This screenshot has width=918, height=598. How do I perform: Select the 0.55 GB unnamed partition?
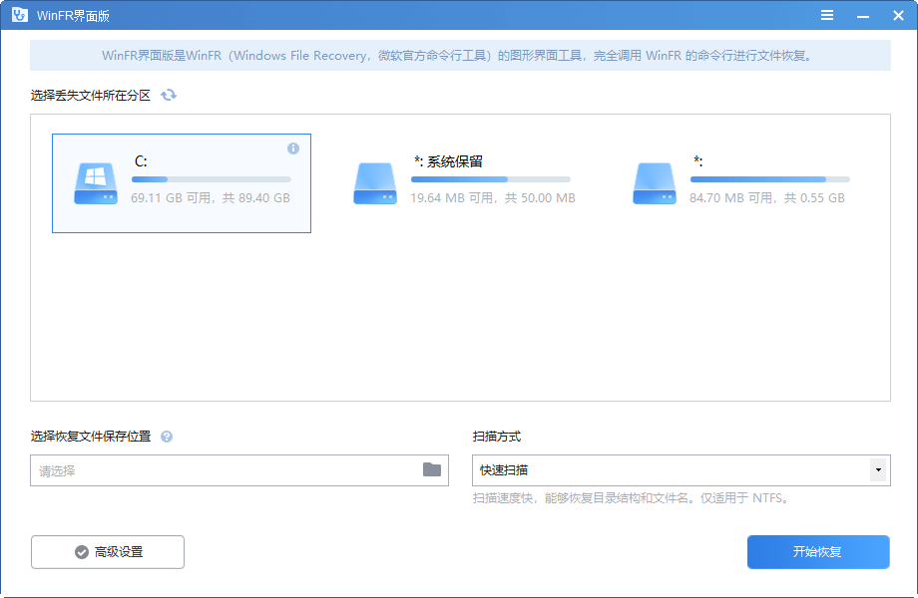[x=740, y=183]
